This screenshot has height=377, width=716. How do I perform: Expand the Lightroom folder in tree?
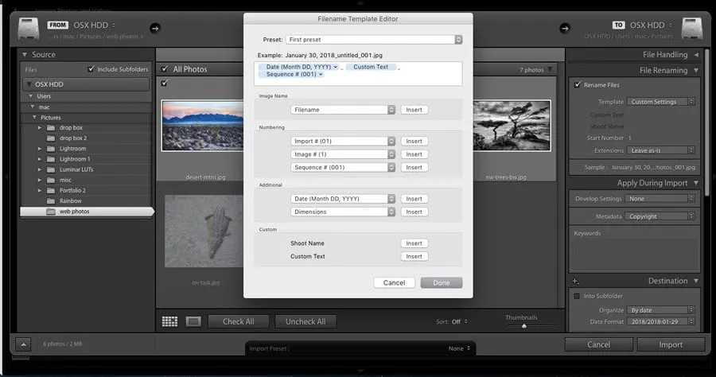click(x=40, y=149)
